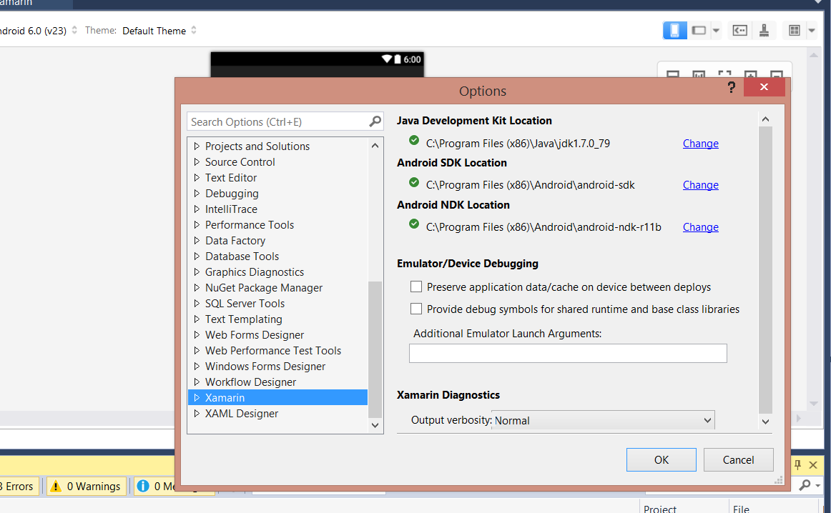Image resolution: width=831 pixels, height=513 pixels.
Task: Open the grid layout dropdown arrow
Action: click(x=812, y=31)
